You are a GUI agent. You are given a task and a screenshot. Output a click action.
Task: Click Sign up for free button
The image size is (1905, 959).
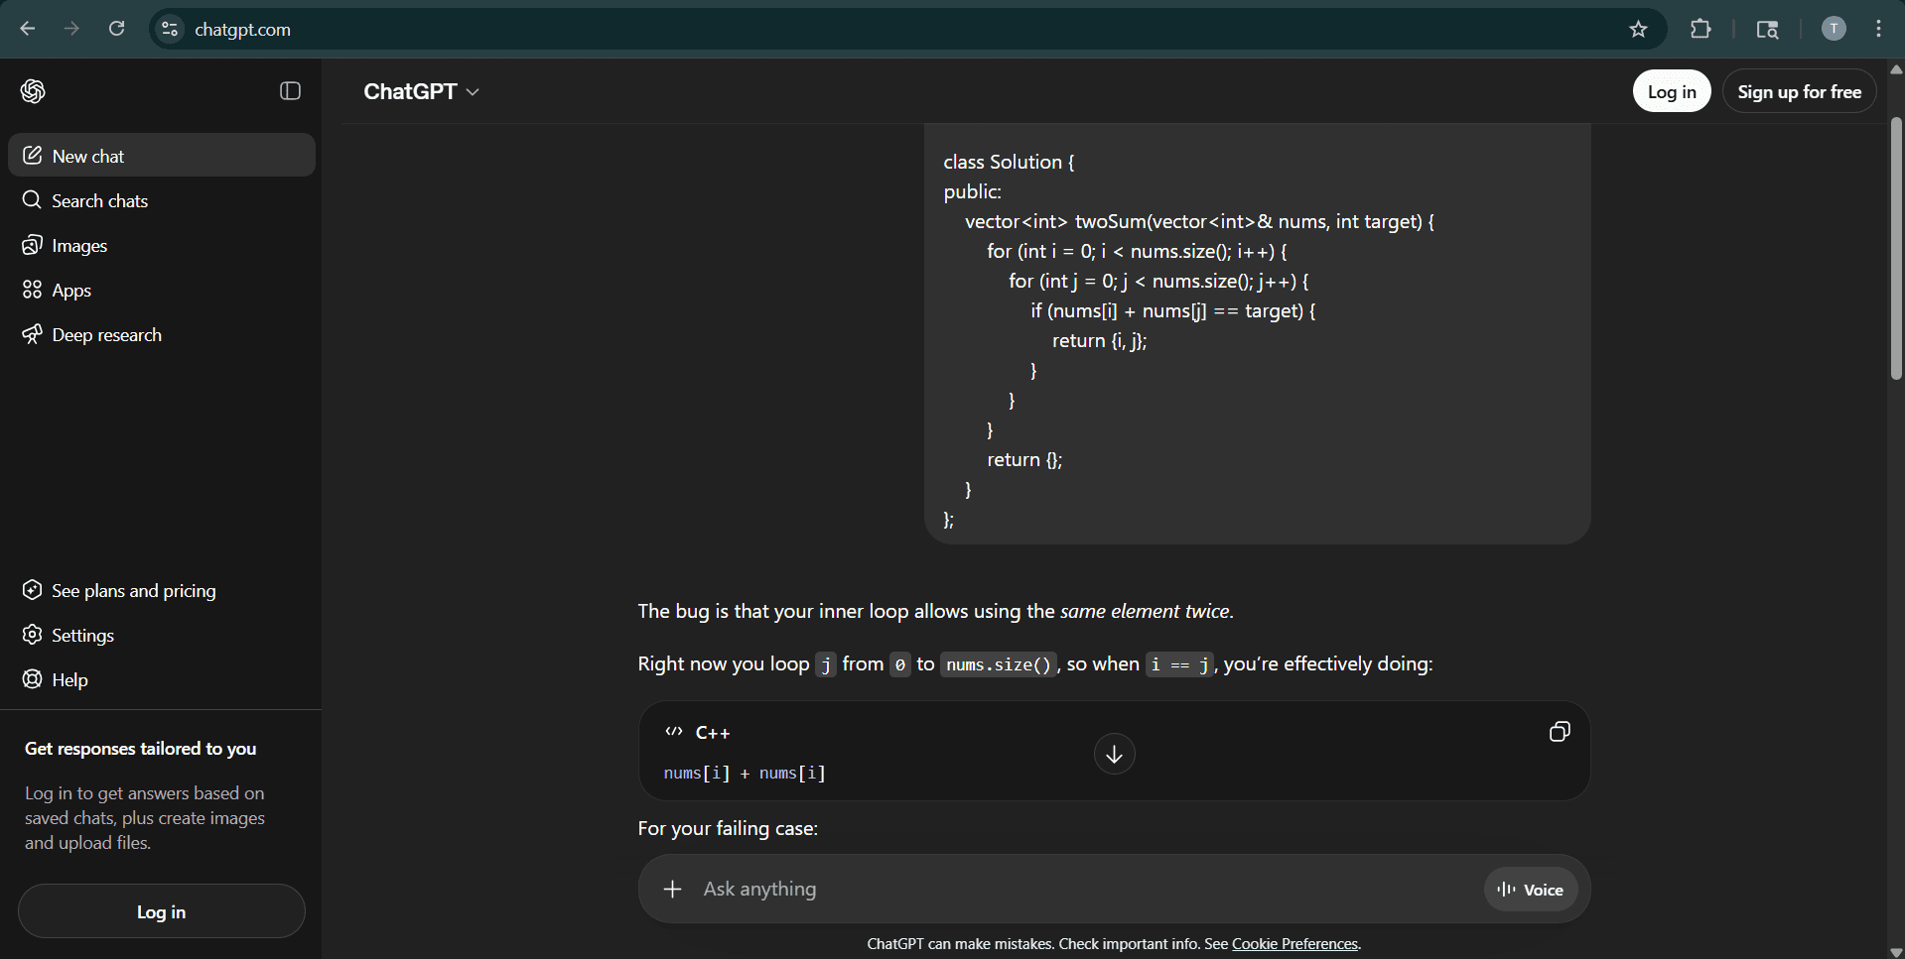(1799, 91)
